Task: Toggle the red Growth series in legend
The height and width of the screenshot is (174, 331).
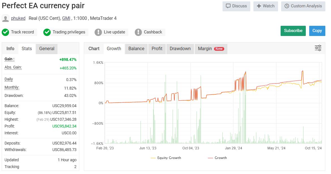Action: point(217,158)
